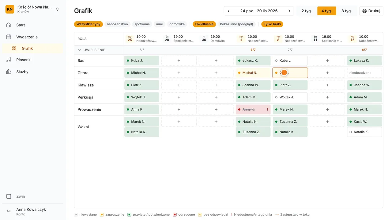Click Wojtek J. unsent Perkusja cell
392x220 pixels.
pyautogui.click(x=290, y=97)
